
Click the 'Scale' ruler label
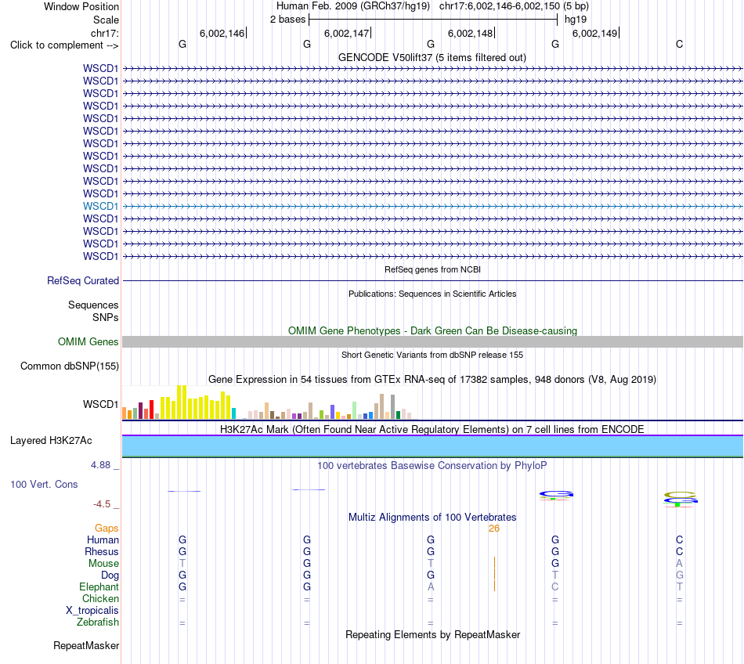[x=106, y=20]
